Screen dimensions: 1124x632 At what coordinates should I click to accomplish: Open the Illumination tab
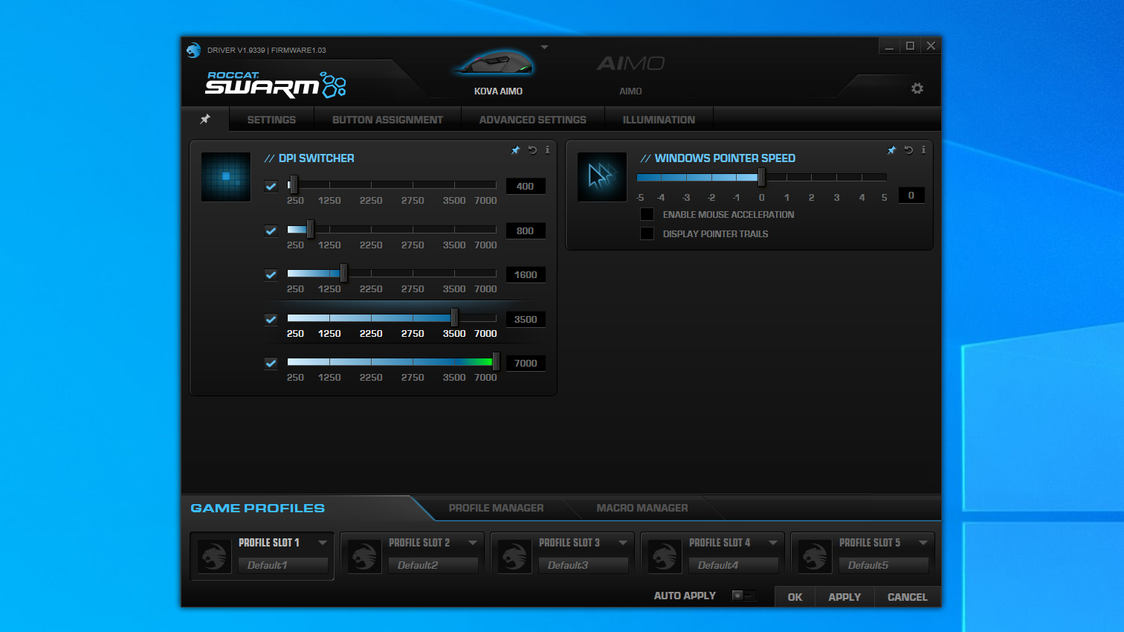[659, 120]
